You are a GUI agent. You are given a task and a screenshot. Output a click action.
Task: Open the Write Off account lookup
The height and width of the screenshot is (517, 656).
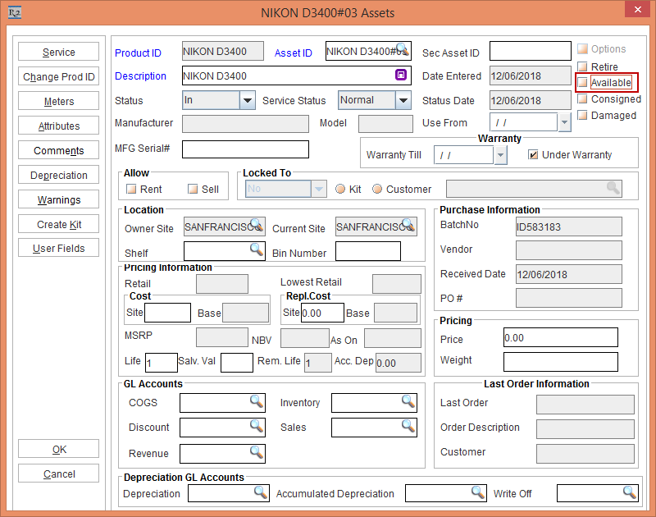629,492
